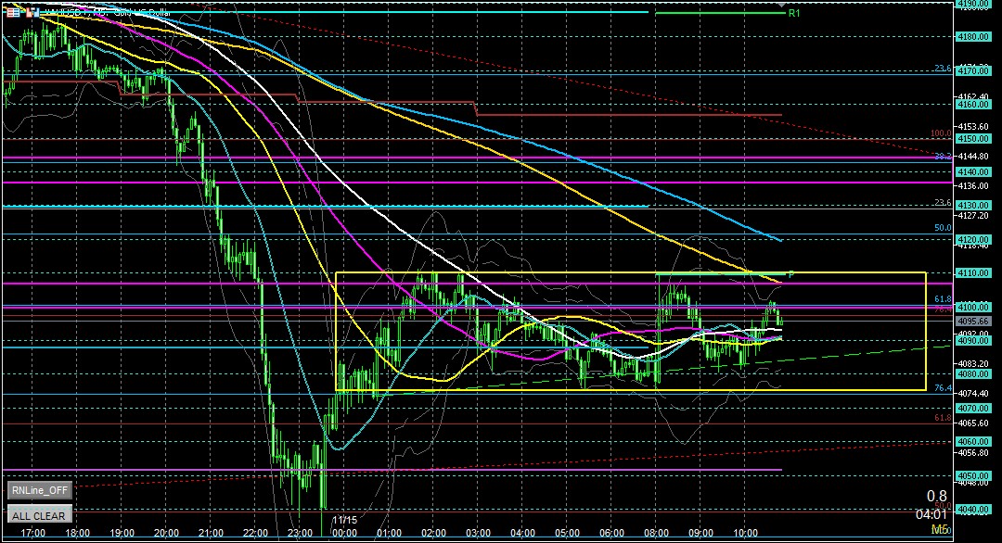Screen dimensions: 1002x543
Task: Click the green R1 resistance label
Action: 793,14
